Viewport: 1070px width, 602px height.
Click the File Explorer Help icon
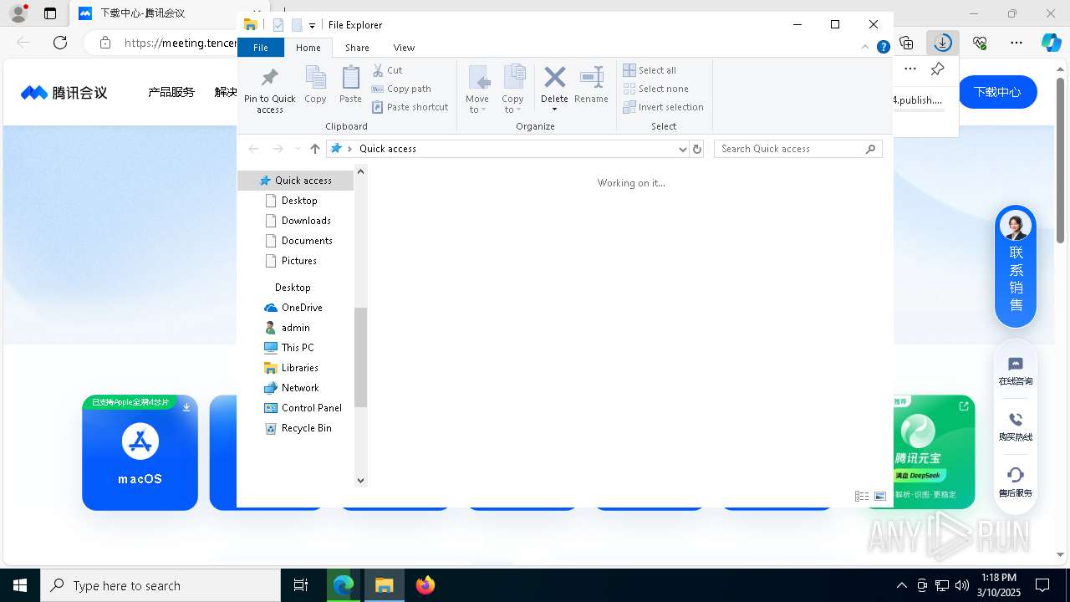coord(883,48)
